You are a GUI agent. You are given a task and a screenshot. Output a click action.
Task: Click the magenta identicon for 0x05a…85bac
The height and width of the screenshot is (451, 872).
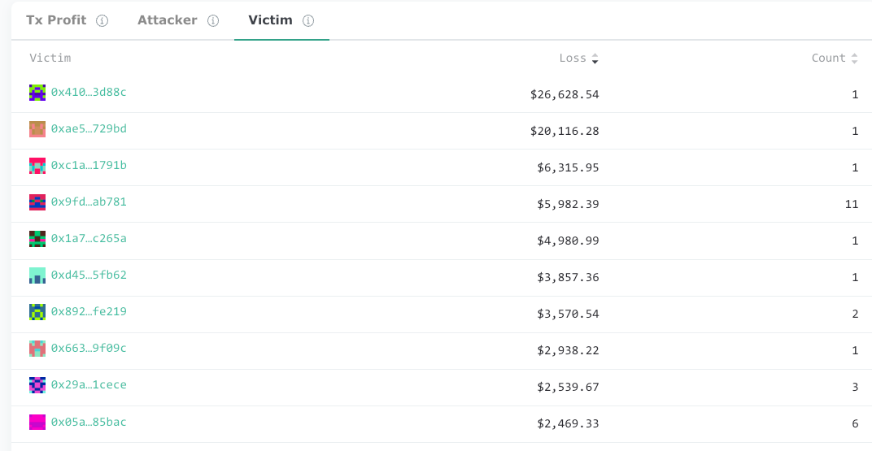click(37, 423)
